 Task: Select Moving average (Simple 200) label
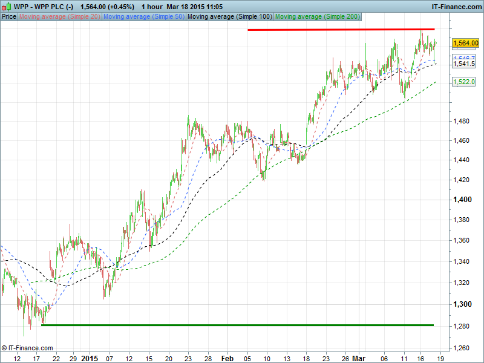click(316, 16)
